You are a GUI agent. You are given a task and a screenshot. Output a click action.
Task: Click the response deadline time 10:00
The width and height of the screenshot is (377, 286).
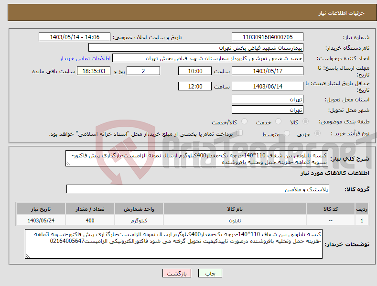[x=195, y=71]
